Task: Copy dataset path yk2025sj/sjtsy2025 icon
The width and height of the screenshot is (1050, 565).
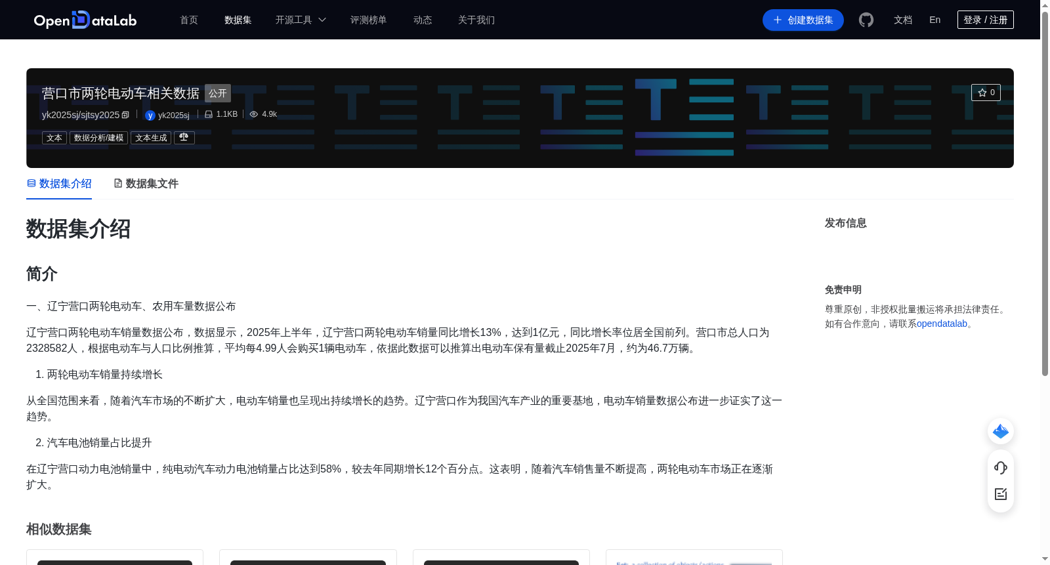Action: click(125, 115)
